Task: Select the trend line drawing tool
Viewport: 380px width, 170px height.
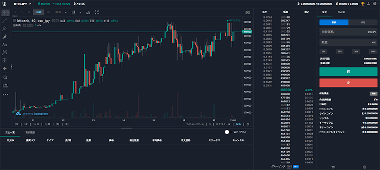Action: (x=5, y=20)
